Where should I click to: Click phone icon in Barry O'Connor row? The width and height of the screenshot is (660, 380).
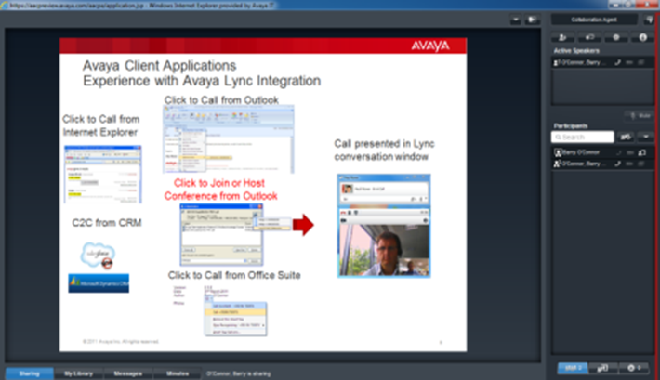click(x=618, y=152)
